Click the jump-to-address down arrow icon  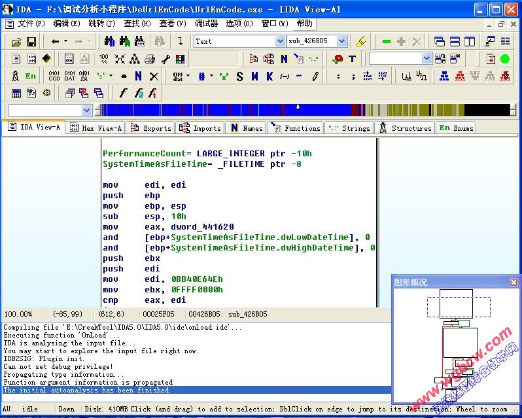click(x=180, y=41)
